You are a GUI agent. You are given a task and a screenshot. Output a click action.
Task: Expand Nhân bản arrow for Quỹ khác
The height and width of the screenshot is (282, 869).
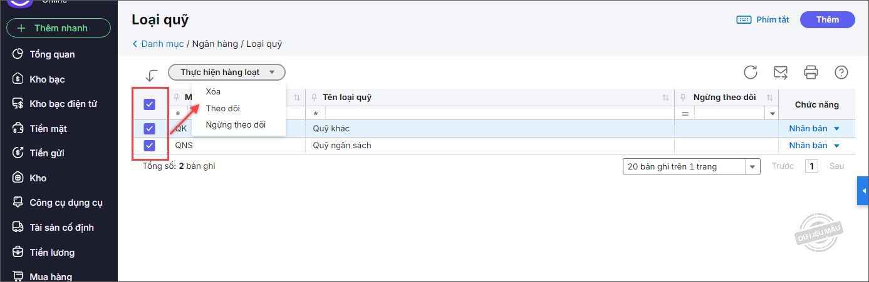(836, 129)
